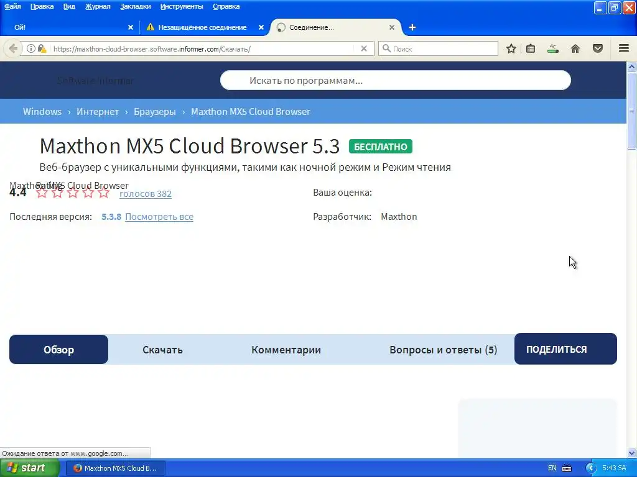Click the Браузеры breadcrumb link

pyautogui.click(x=155, y=112)
